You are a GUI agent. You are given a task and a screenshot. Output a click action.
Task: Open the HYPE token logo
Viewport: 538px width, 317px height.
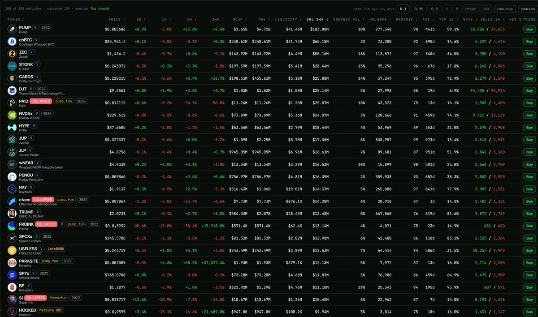pos(12,128)
